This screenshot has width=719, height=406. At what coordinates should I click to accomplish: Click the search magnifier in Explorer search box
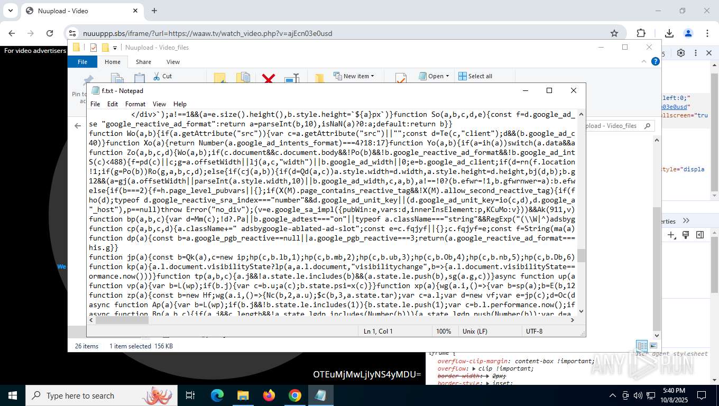[647, 126]
